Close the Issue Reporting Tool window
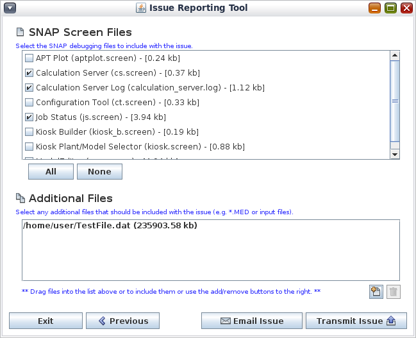The image size is (416, 338). (x=406, y=8)
